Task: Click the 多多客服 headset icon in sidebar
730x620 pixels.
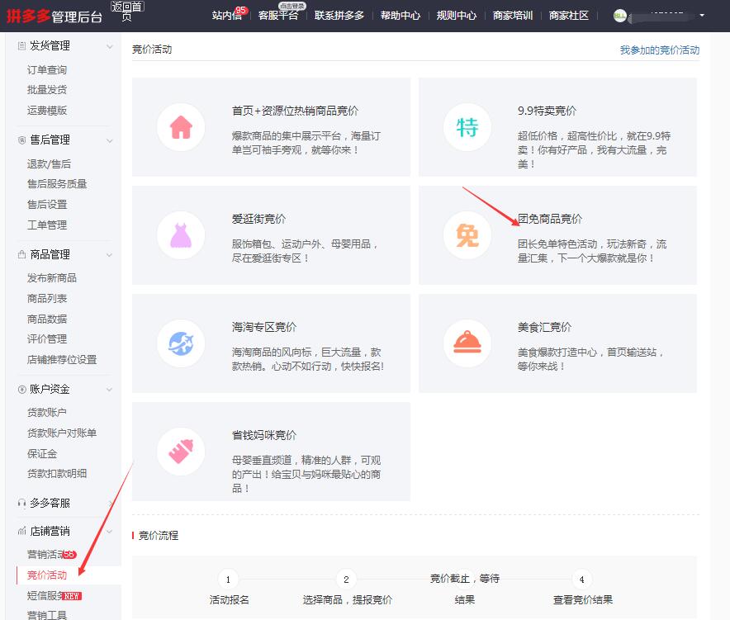Action: pyautogui.click(x=21, y=503)
